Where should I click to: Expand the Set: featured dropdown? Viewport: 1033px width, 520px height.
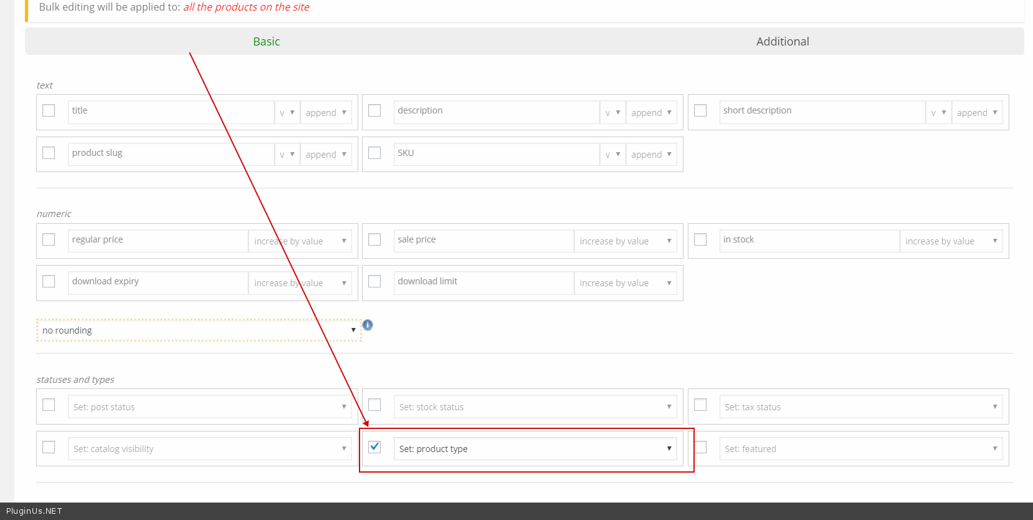860,449
